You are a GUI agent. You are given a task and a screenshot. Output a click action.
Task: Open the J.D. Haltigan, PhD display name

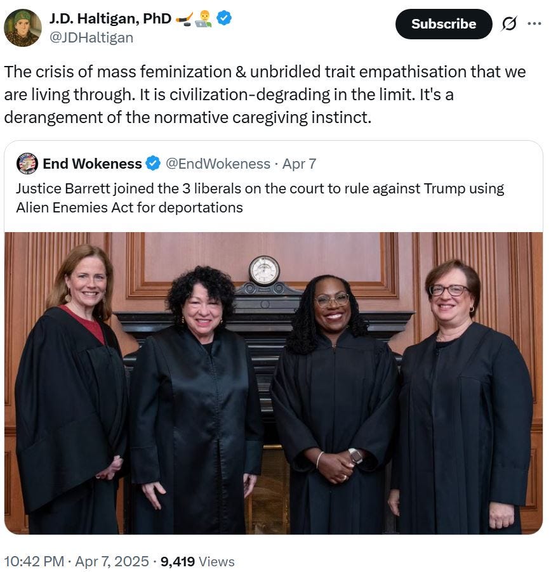pos(110,18)
